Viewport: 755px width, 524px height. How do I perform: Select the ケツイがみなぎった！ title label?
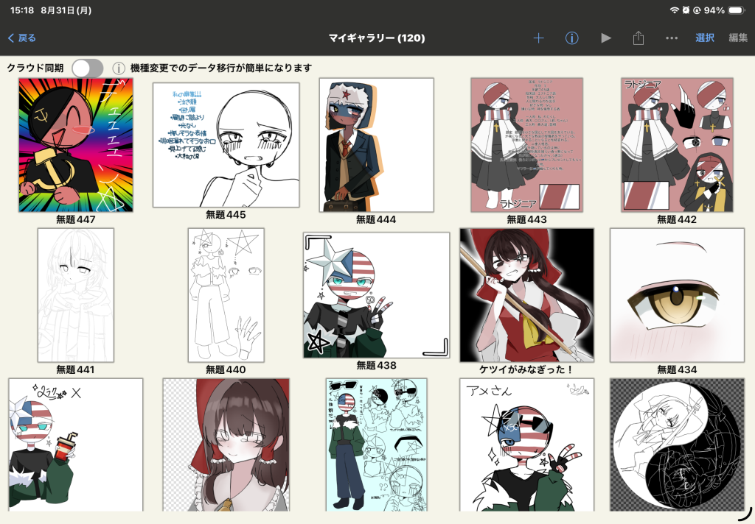coord(526,369)
